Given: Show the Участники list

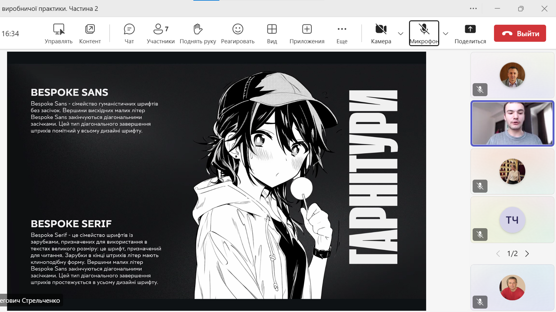Looking at the screenshot, I should point(161,34).
